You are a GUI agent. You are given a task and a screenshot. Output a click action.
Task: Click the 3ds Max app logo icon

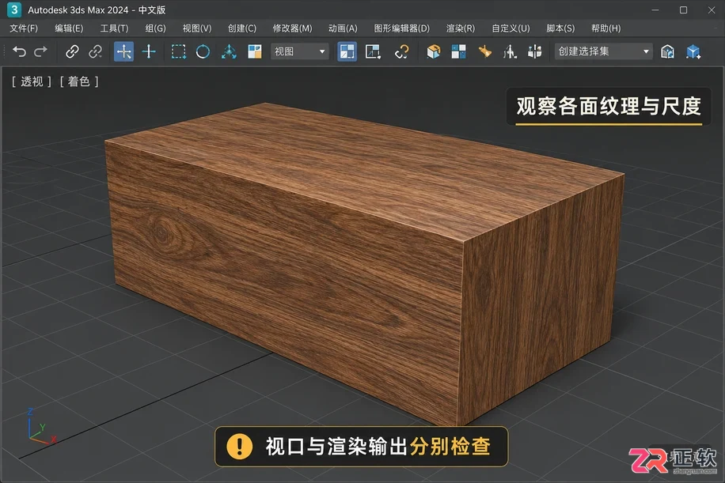tap(14, 9)
